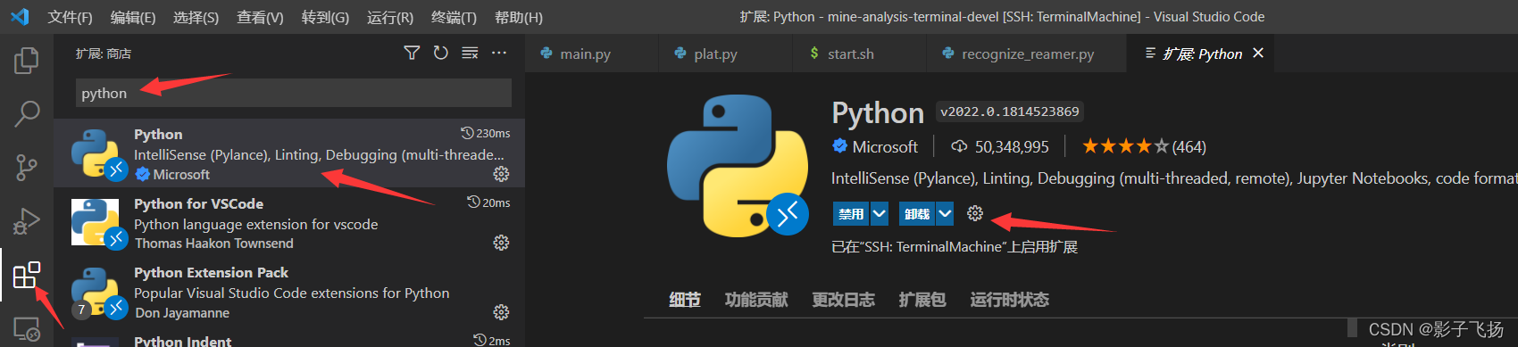
Task: Open the 编辑(E) menu
Action: click(133, 18)
